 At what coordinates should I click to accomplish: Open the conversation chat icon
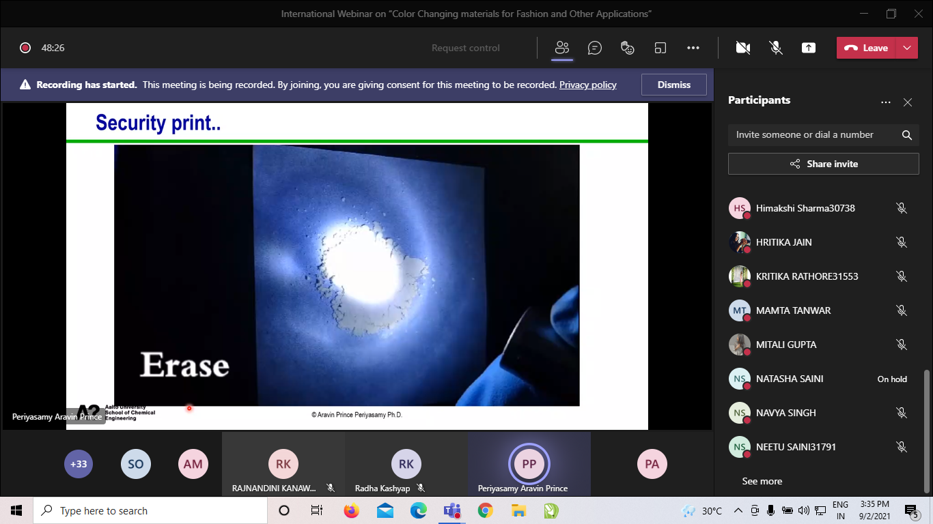(x=595, y=48)
